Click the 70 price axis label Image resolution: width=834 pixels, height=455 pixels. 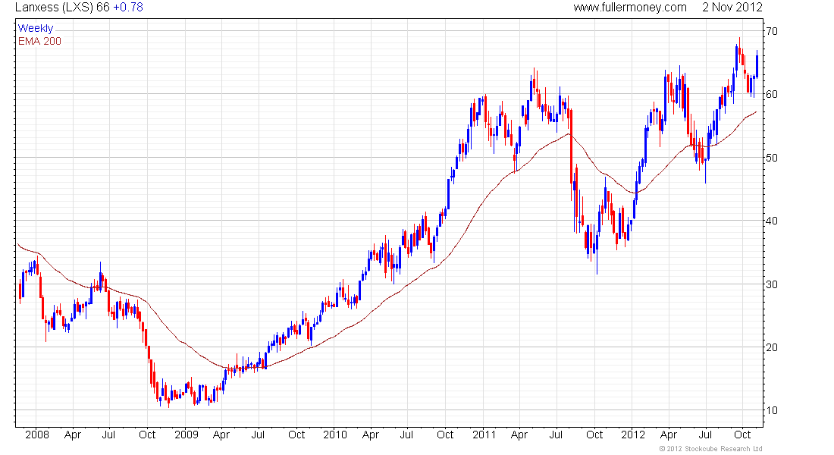772,31
